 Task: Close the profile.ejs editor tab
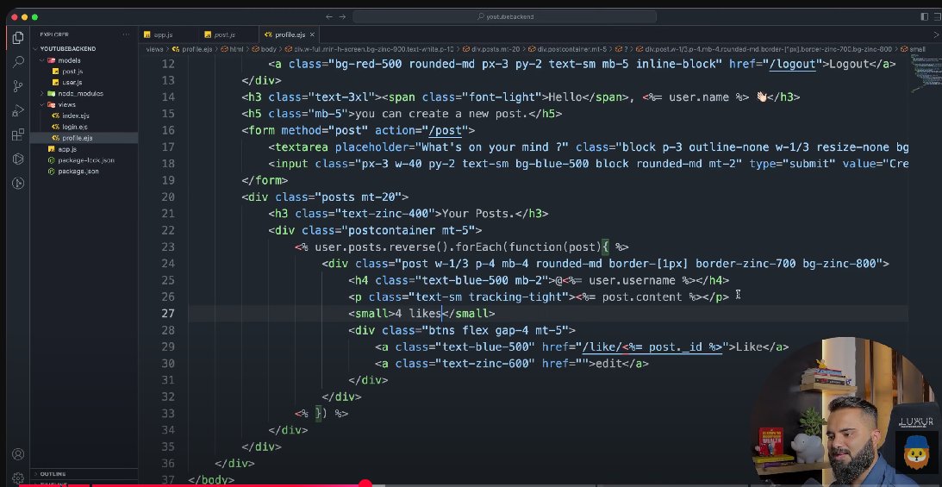(312, 34)
